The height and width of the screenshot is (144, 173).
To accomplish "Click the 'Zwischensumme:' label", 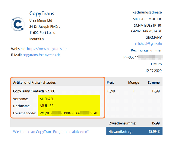I will tap(123, 123).
